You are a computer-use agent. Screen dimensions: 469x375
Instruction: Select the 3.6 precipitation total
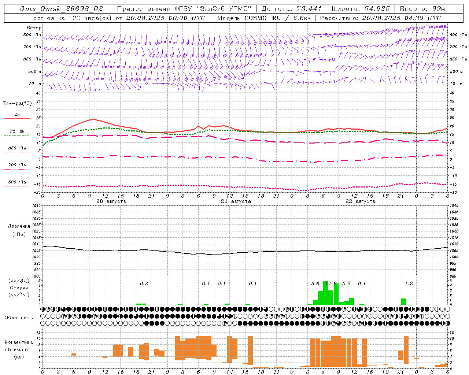point(315,283)
